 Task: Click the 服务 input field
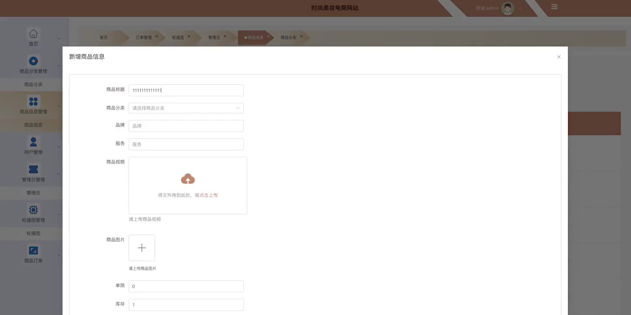coord(186,144)
